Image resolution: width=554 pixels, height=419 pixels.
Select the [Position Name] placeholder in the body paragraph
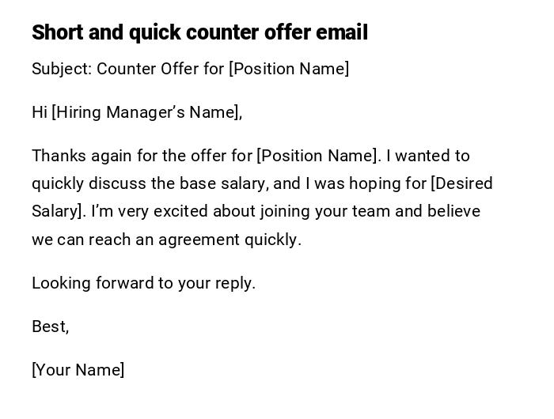pos(318,156)
